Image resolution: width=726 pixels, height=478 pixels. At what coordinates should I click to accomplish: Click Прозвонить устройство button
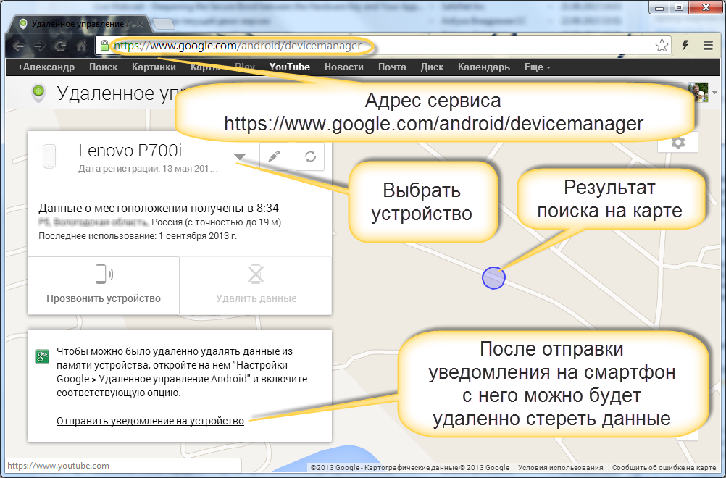point(104,285)
